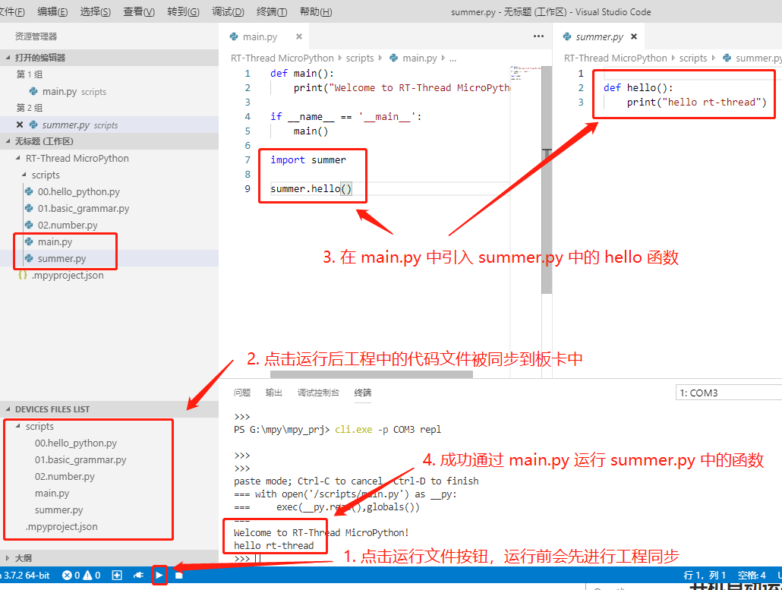Close the main.py editor tab
The height and width of the screenshot is (590, 782).
299,36
